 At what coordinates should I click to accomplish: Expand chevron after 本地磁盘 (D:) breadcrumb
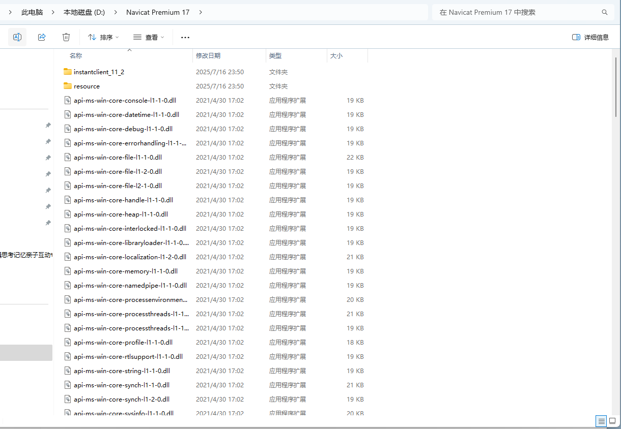(116, 12)
